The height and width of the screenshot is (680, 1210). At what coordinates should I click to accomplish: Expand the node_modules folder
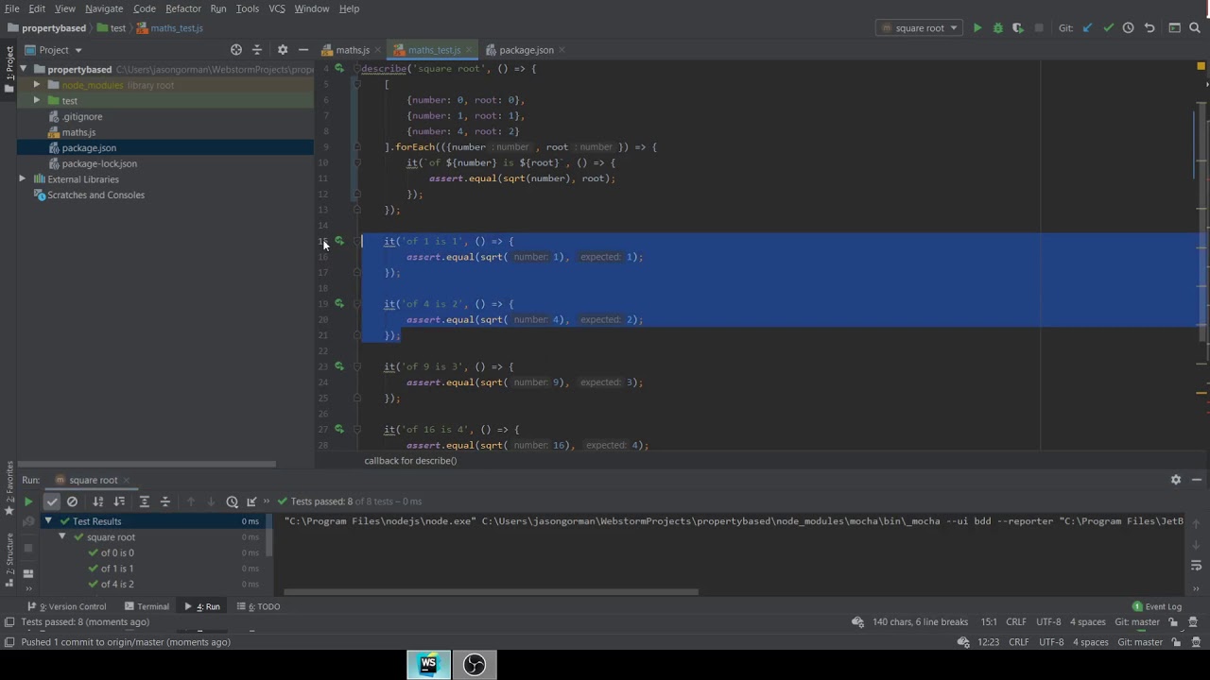coord(37,85)
